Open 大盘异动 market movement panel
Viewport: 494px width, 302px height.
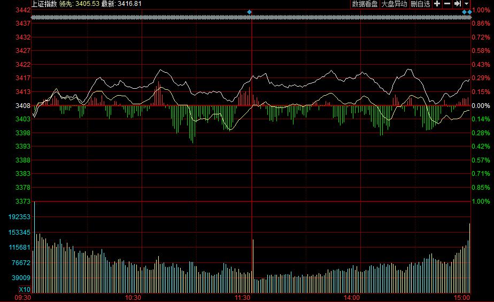tap(394, 4)
